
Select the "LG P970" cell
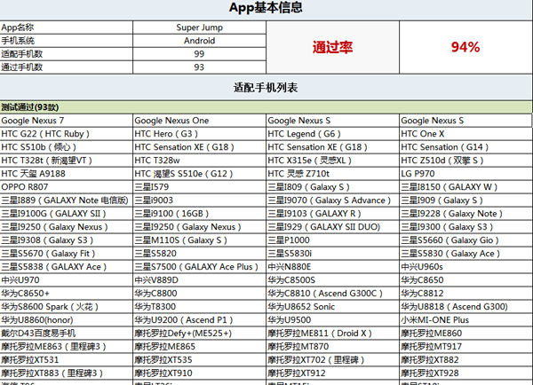pyautogui.click(x=465, y=174)
